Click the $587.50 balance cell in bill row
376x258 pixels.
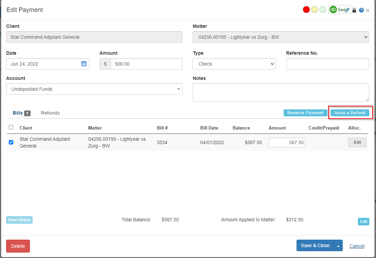(253, 142)
